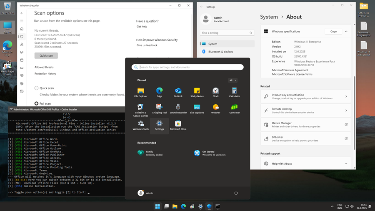Go to Home in Windows Security sidebar
Screen dimensions: 375x211
(x=22, y=29)
